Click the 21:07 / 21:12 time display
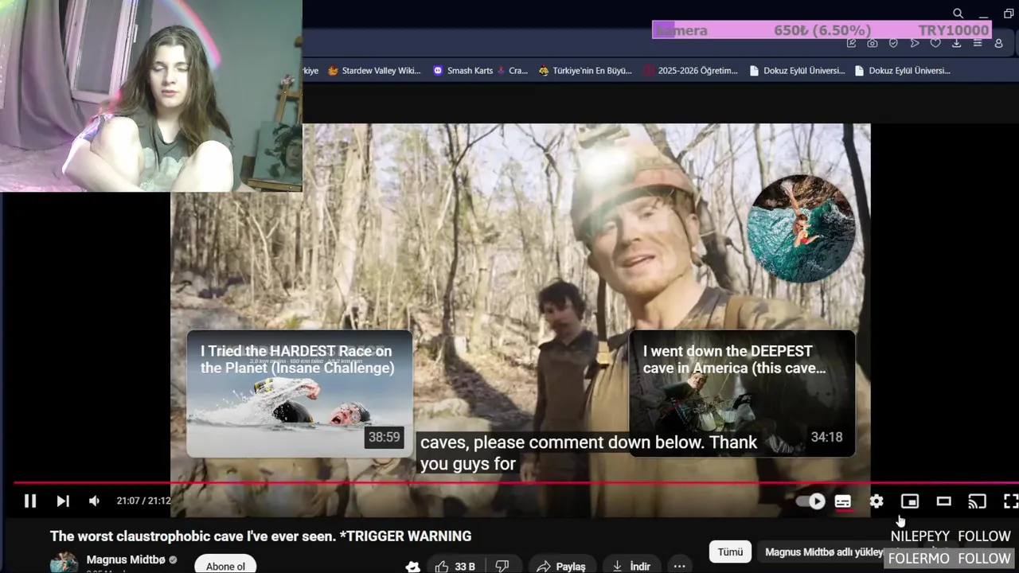Screen dimensions: 1019x573 pos(143,501)
